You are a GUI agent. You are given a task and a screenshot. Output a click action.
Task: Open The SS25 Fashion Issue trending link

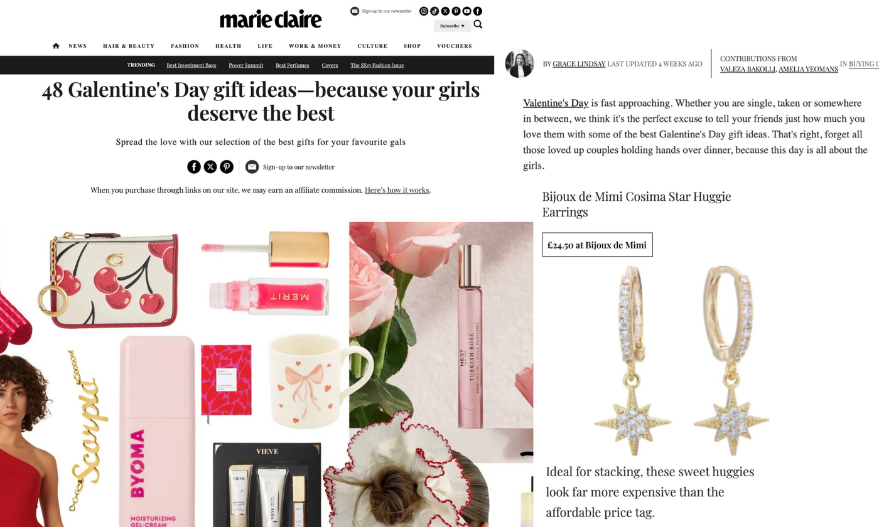click(377, 65)
